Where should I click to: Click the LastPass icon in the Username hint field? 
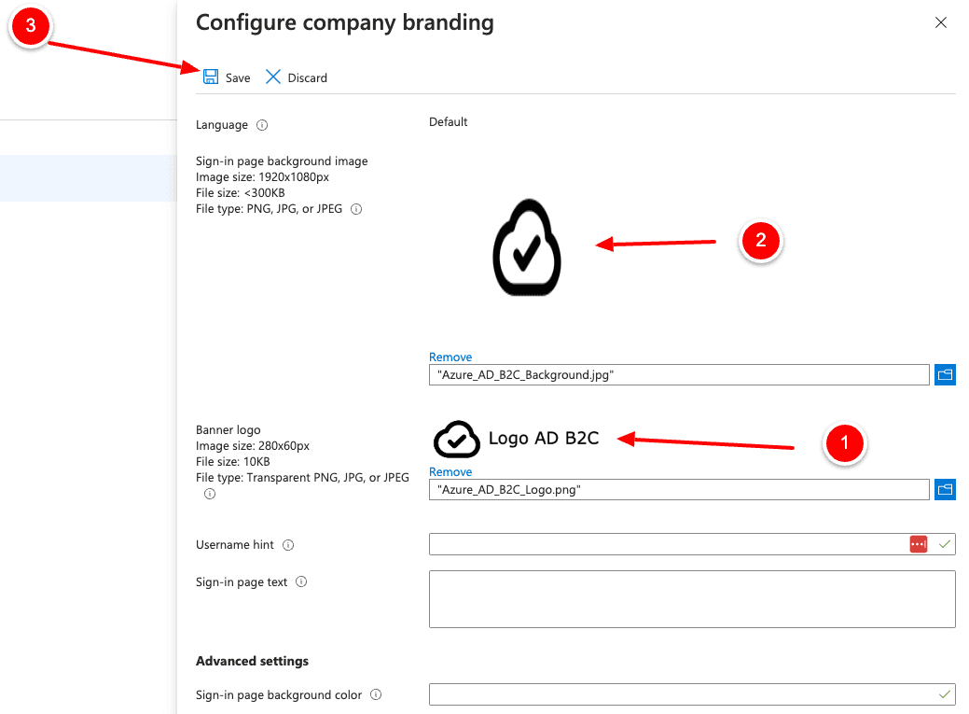click(919, 543)
